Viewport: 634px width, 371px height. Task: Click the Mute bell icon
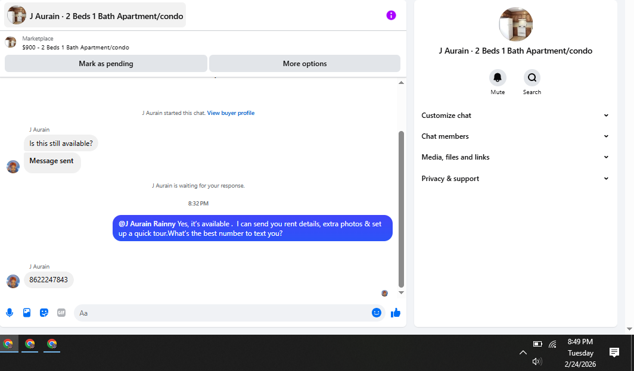click(498, 77)
